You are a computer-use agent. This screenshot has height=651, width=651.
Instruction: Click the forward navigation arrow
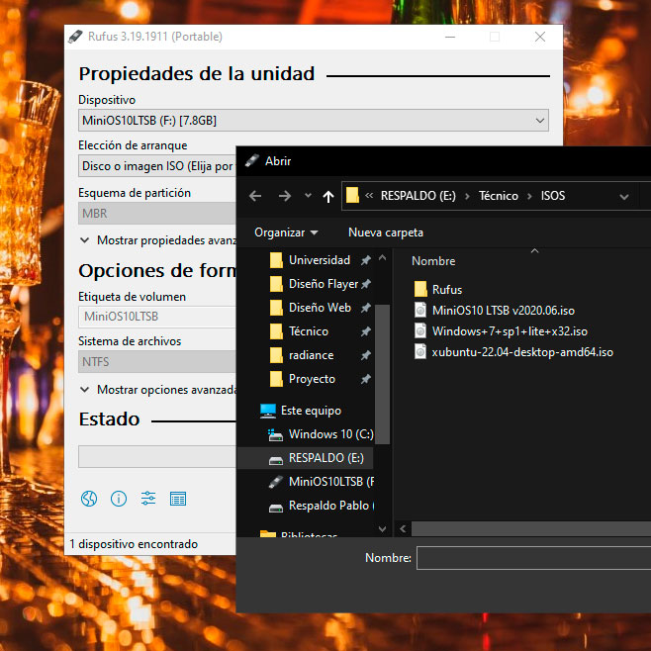[285, 196]
